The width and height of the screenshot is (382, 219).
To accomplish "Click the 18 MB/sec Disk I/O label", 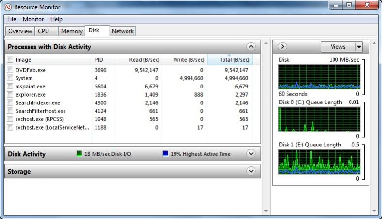I will [108, 154].
